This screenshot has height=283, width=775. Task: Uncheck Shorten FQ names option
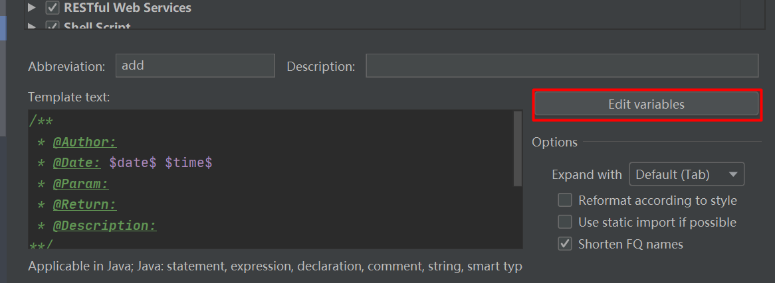pos(565,244)
